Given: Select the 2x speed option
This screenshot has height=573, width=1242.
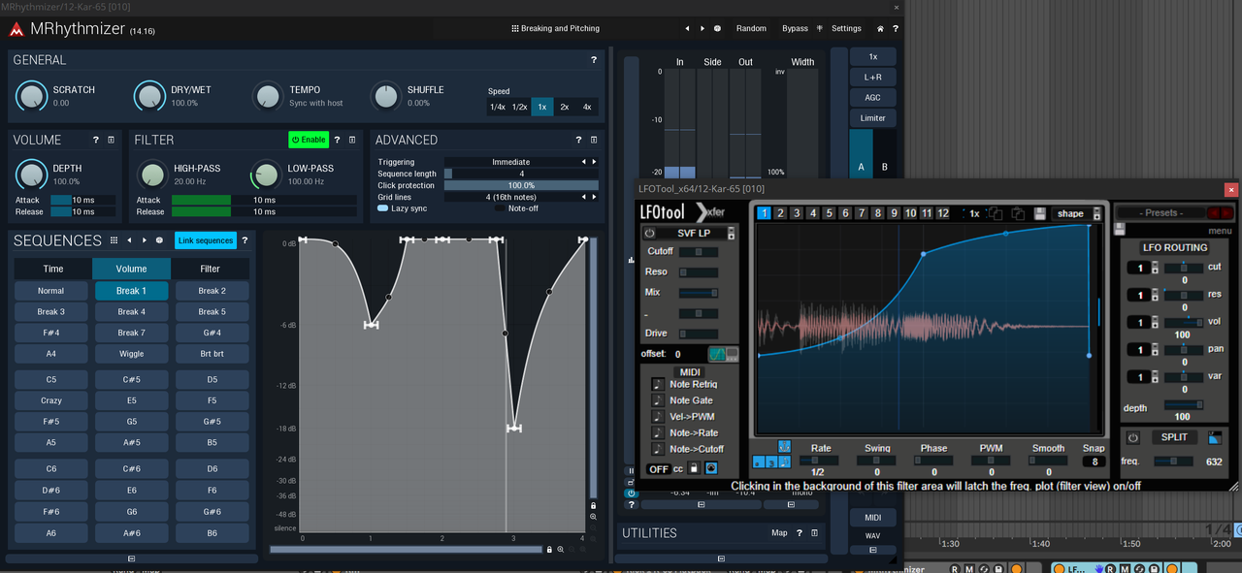Looking at the screenshot, I should [x=565, y=107].
